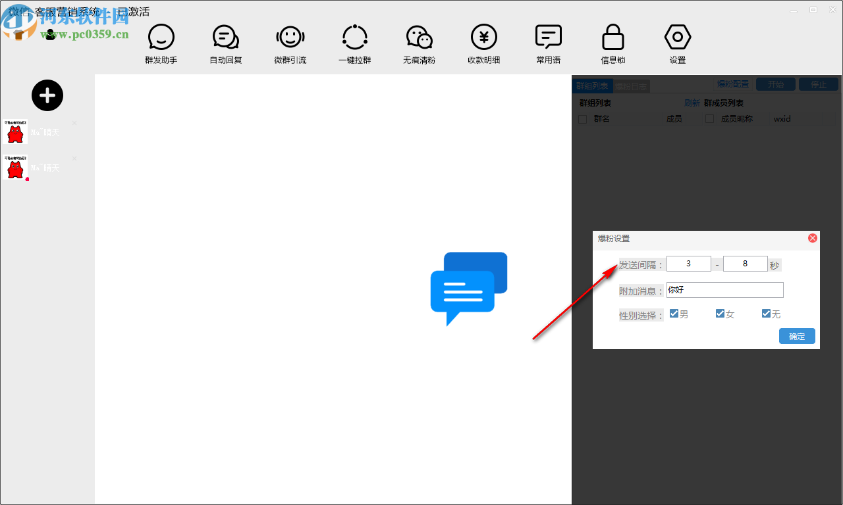The image size is (843, 505).
Task: Click the 附加消息 text field
Action: (x=724, y=290)
